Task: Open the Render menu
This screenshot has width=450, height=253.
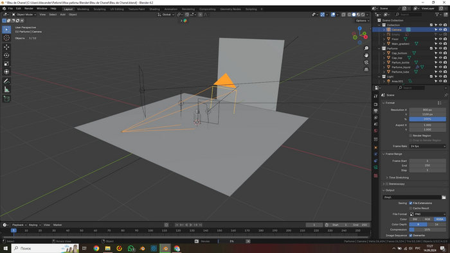Action: 29,8
